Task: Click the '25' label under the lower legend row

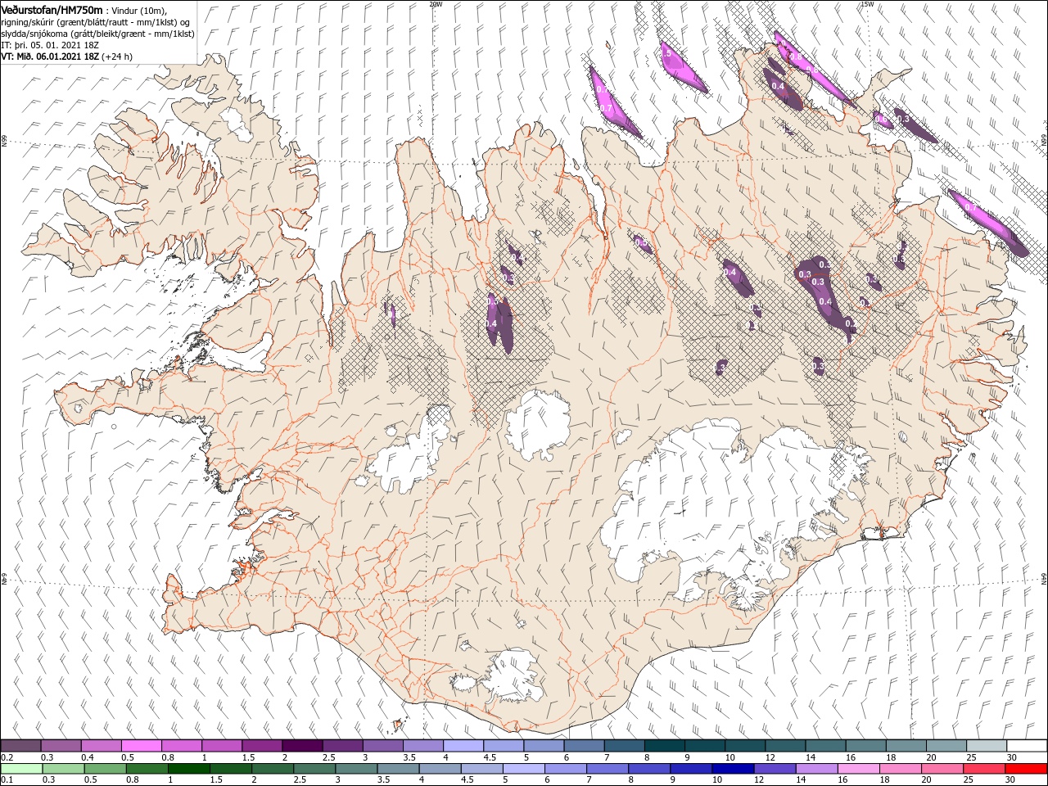Action: pyautogui.click(x=969, y=780)
